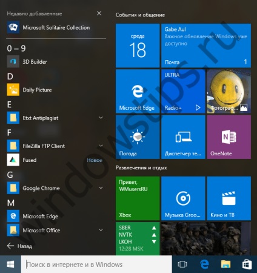
Task: Open the Microsoft Edge tile
Action: click(x=138, y=91)
